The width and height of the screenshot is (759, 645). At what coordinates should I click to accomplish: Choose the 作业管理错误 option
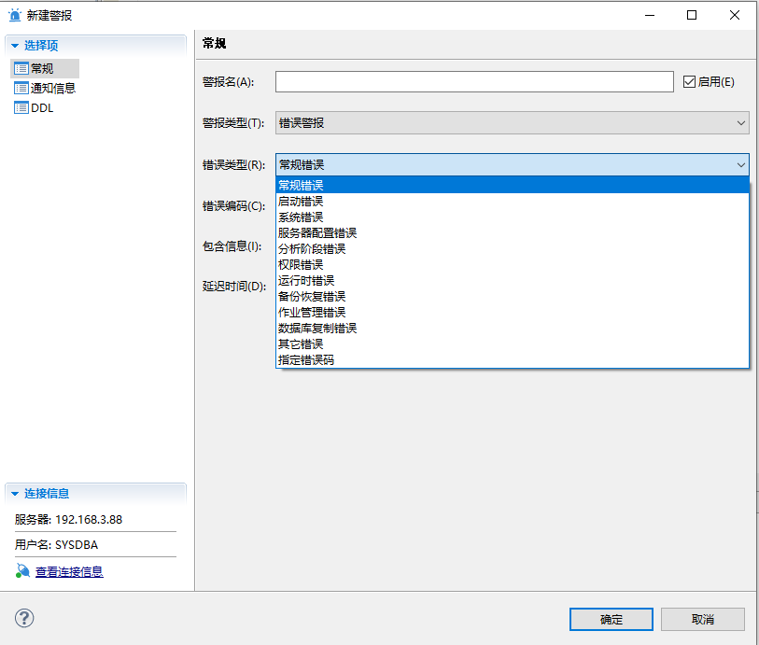pos(513,313)
